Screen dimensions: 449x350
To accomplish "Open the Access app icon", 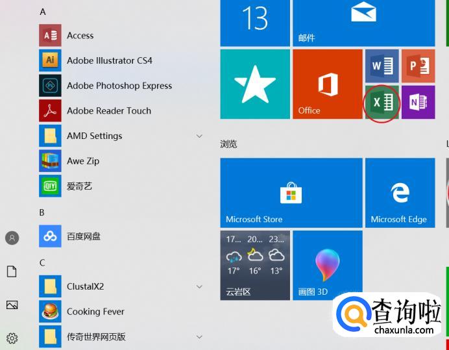I will coord(50,35).
